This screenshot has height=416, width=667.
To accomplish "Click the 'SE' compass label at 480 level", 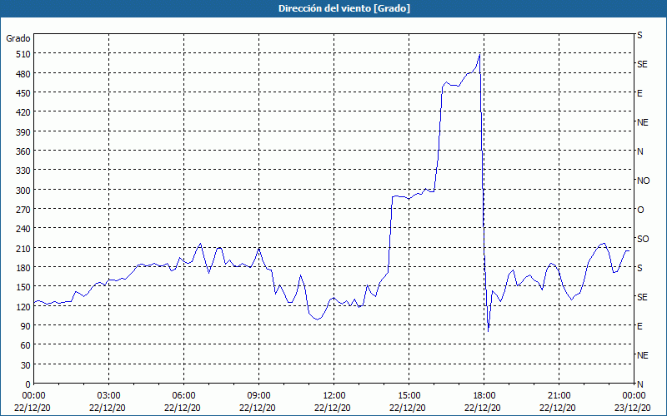I will 642,64.
